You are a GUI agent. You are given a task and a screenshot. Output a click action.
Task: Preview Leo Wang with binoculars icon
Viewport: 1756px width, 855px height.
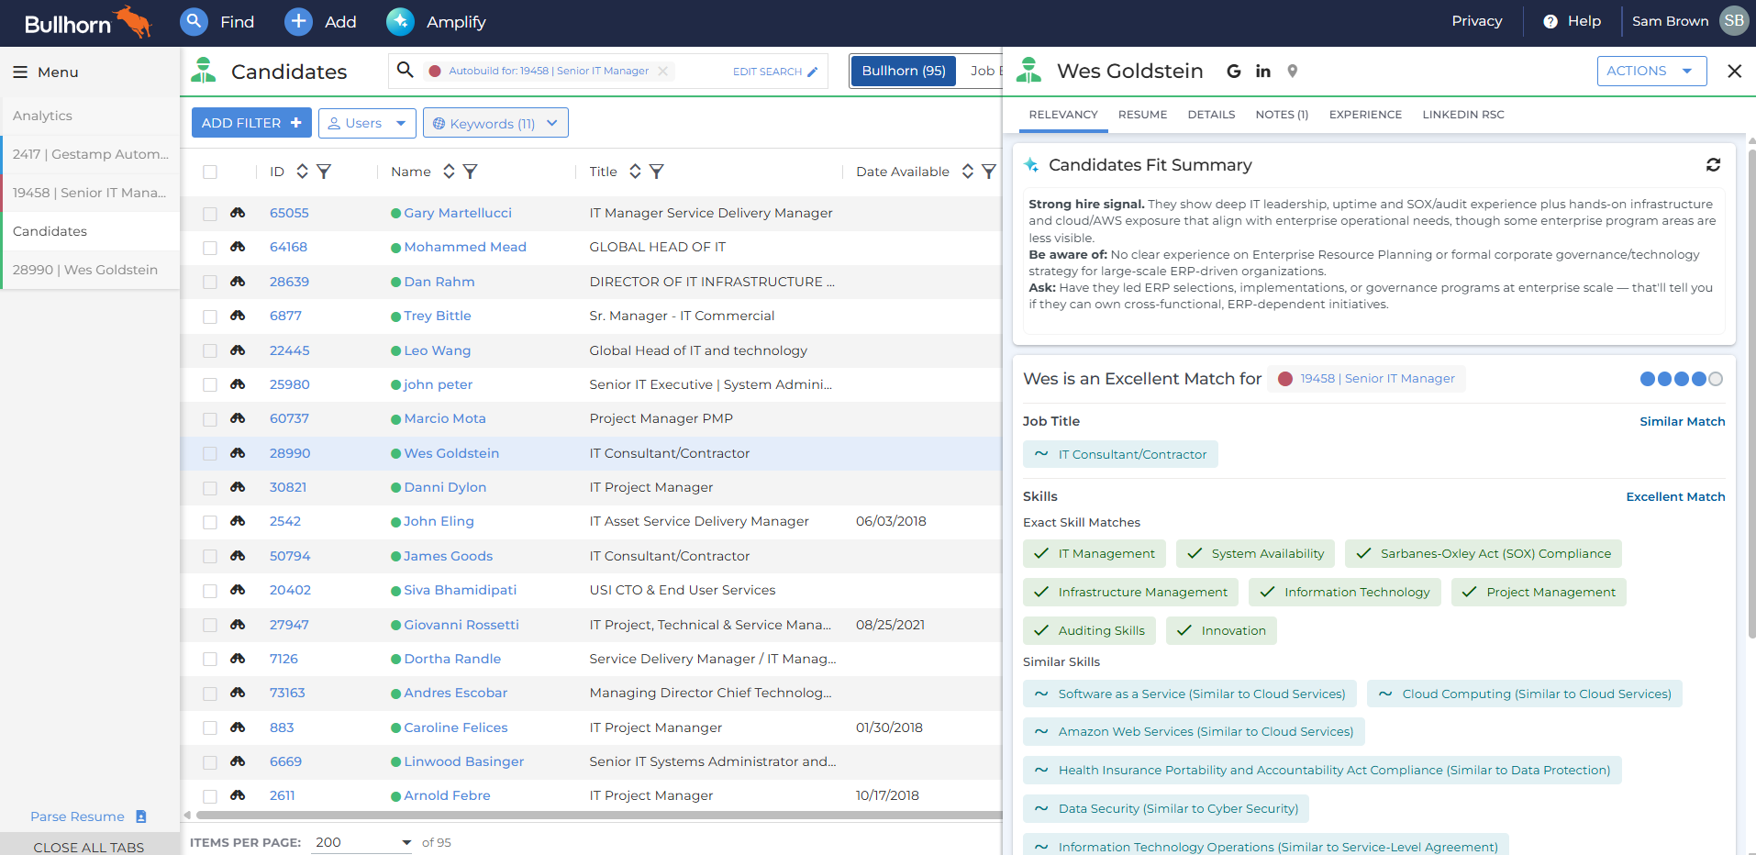tap(238, 350)
